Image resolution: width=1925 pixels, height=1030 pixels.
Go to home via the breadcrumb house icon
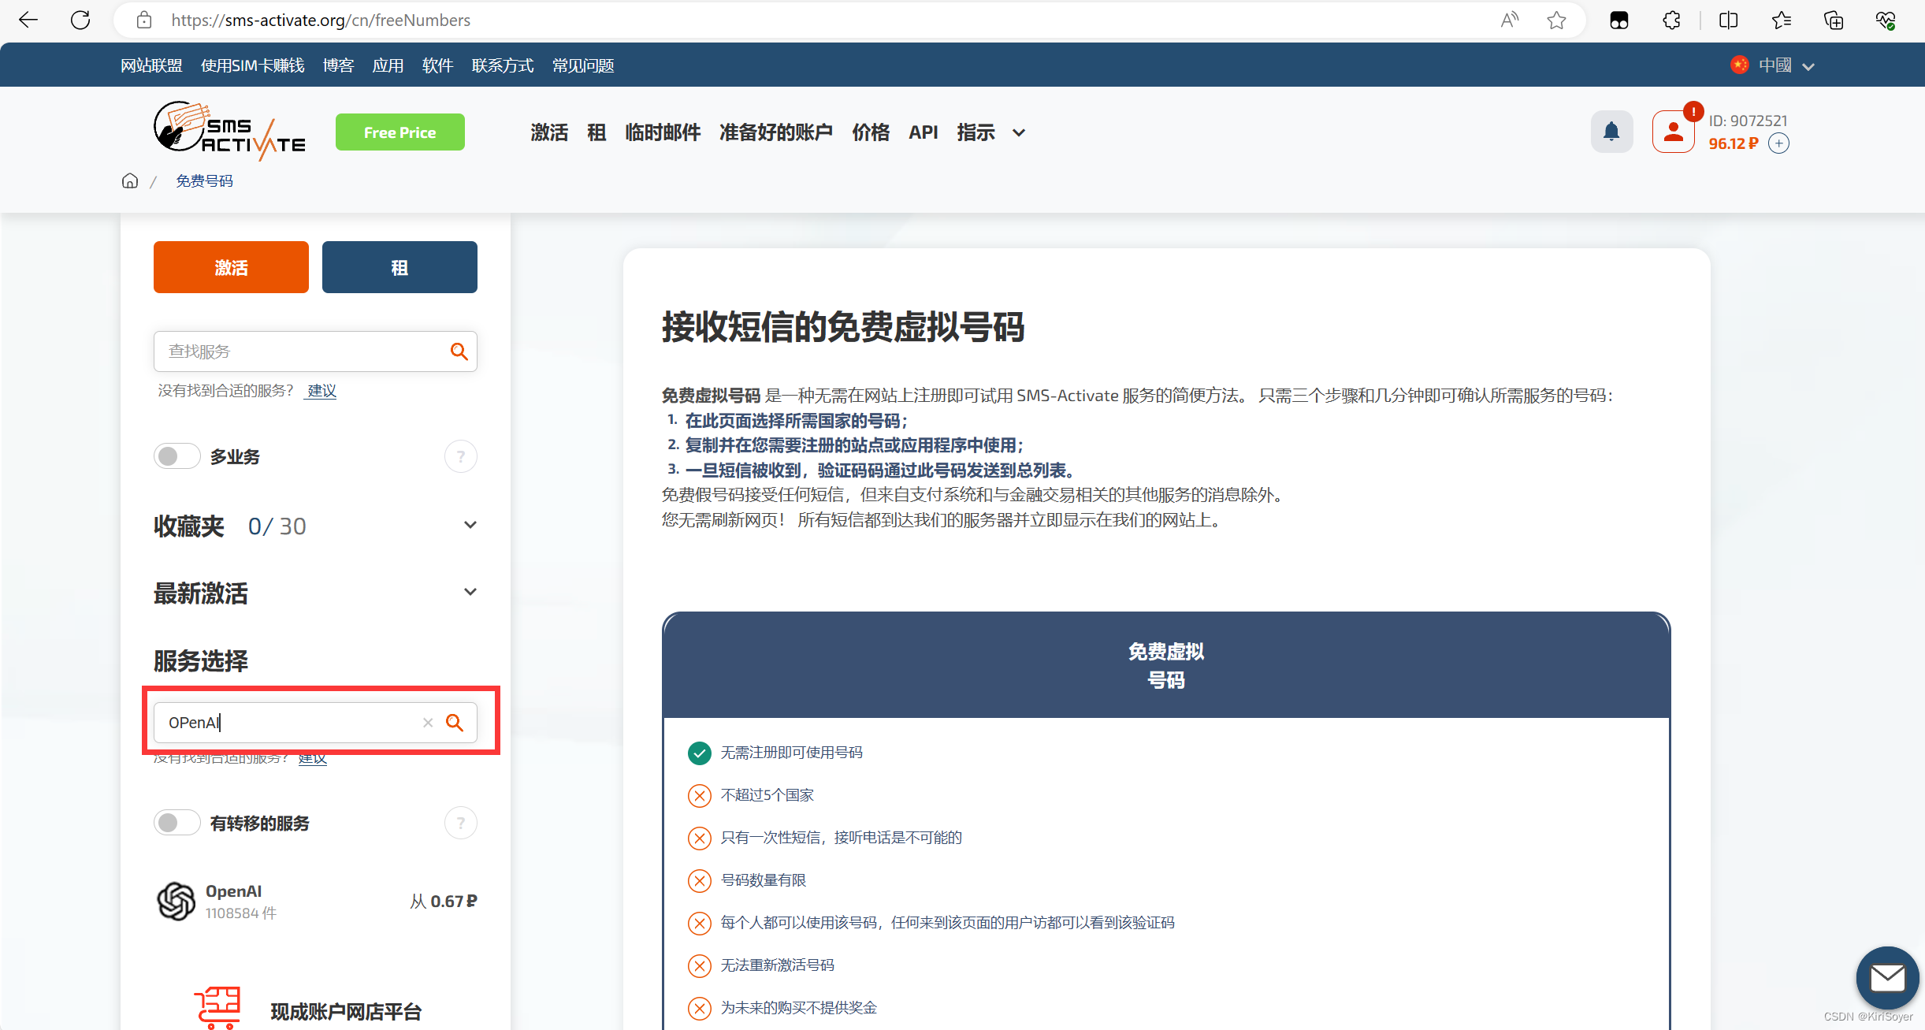pyautogui.click(x=130, y=181)
